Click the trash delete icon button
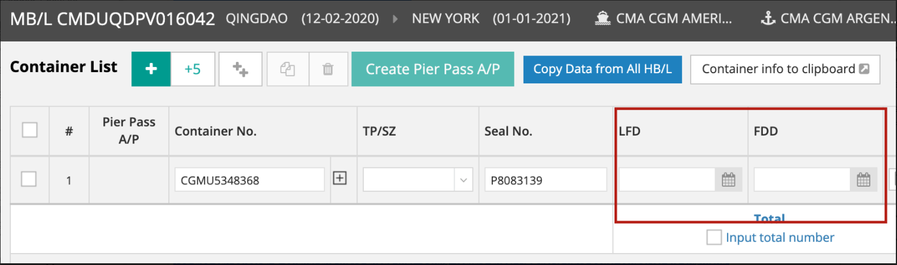 [328, 69]
